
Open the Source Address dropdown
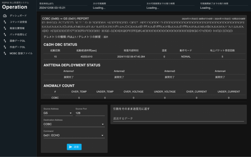click(57, 113)
